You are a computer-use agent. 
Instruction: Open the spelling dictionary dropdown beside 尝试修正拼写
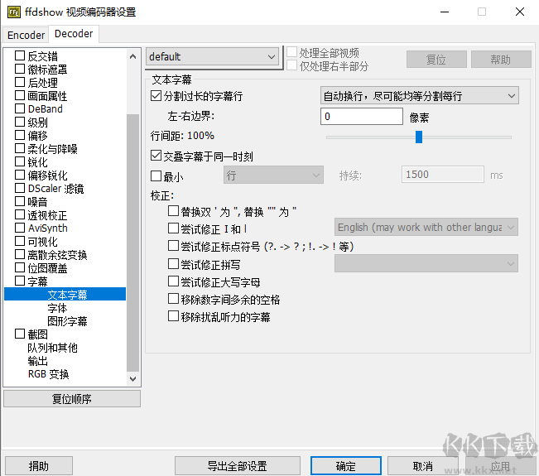pos(426,263)
